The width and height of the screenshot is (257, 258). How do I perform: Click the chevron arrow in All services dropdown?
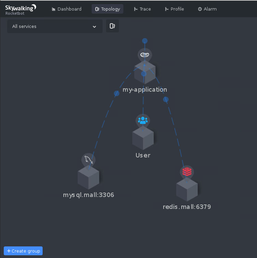point(94,27)
